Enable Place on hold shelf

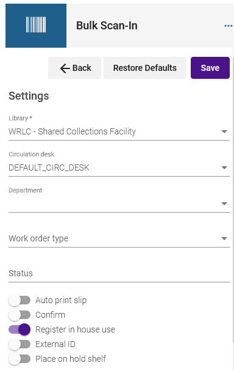point(19,359)
